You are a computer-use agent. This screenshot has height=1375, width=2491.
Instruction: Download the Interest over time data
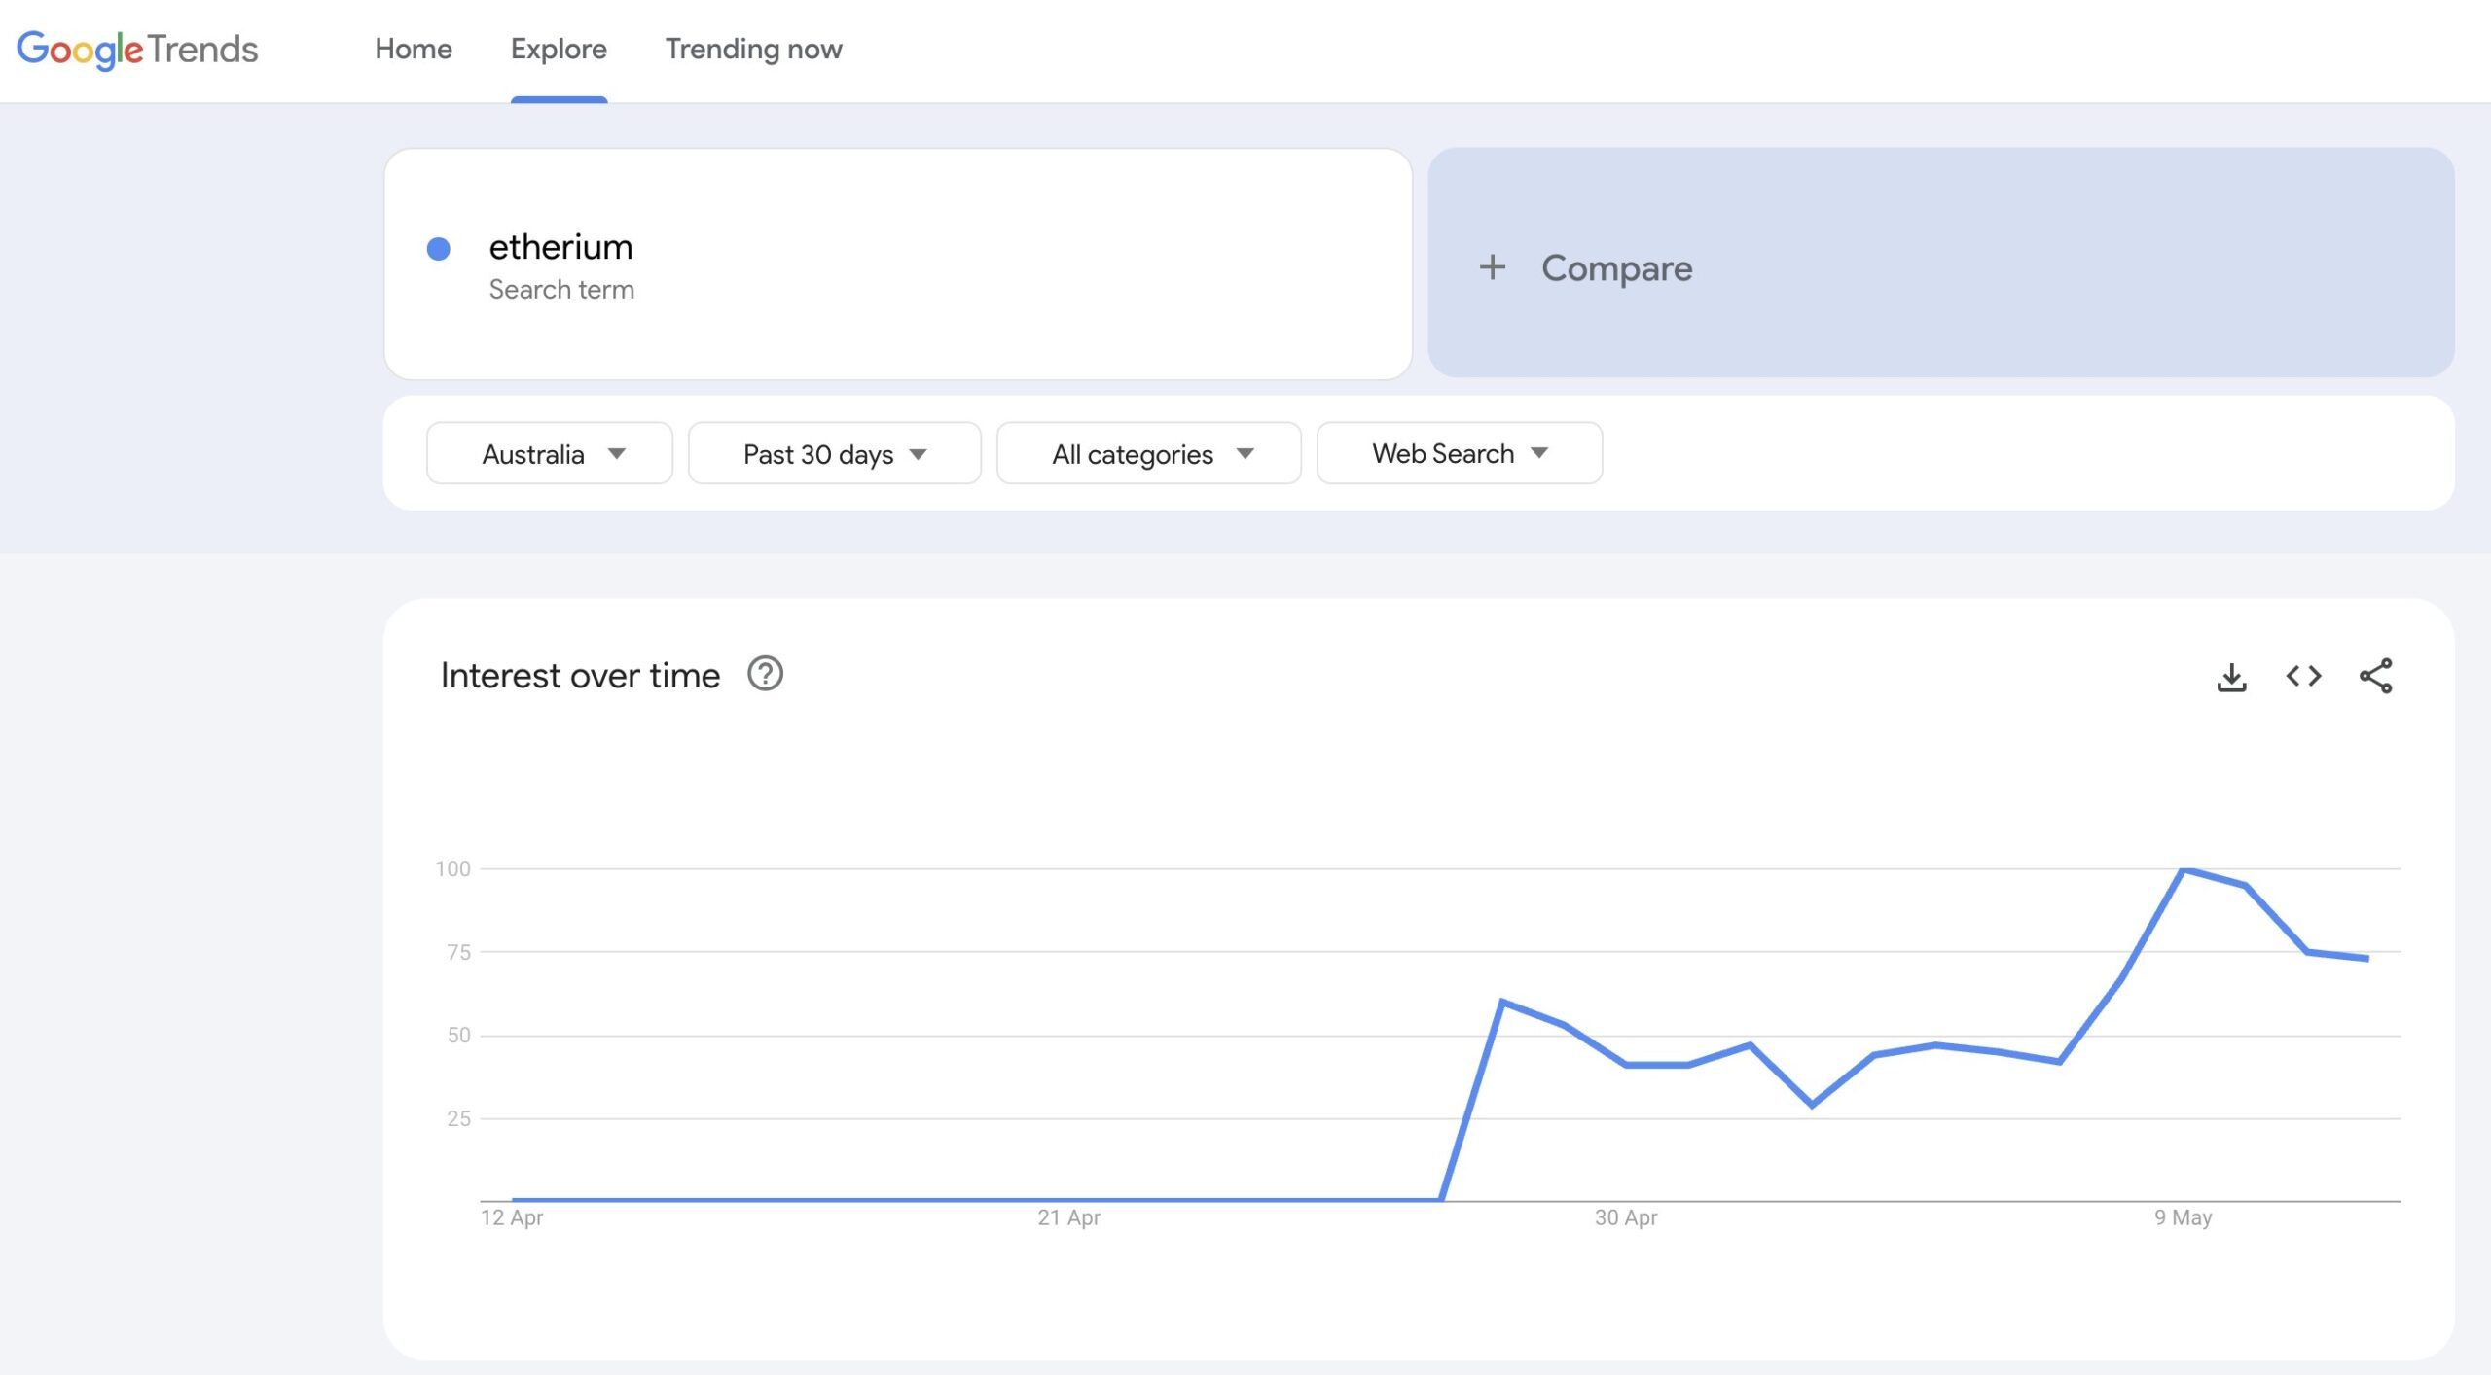(x=2232, y=675)
